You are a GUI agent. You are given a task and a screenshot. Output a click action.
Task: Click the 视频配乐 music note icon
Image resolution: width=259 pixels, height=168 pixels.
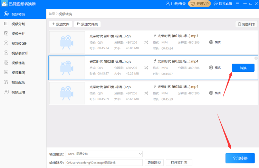[x=6, y=82]
